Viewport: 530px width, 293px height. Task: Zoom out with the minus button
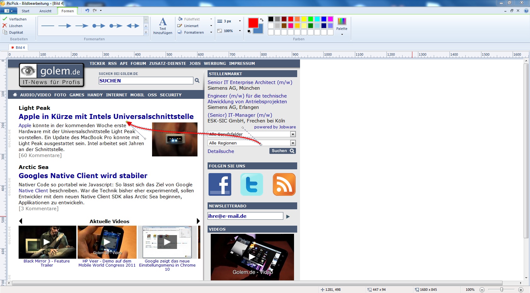[x=482, y=290]
